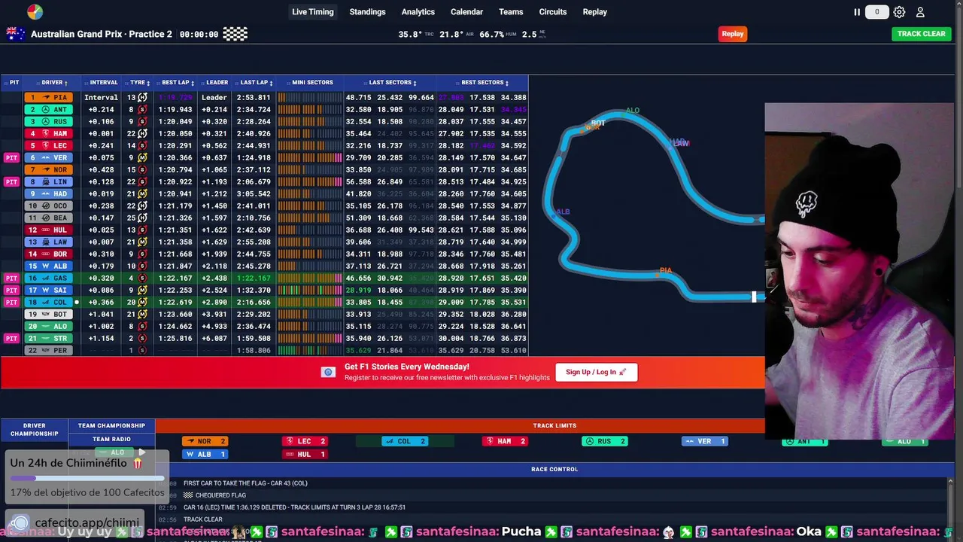
Task: Click the Race Control section header
Action: click(x=554, y=470)
